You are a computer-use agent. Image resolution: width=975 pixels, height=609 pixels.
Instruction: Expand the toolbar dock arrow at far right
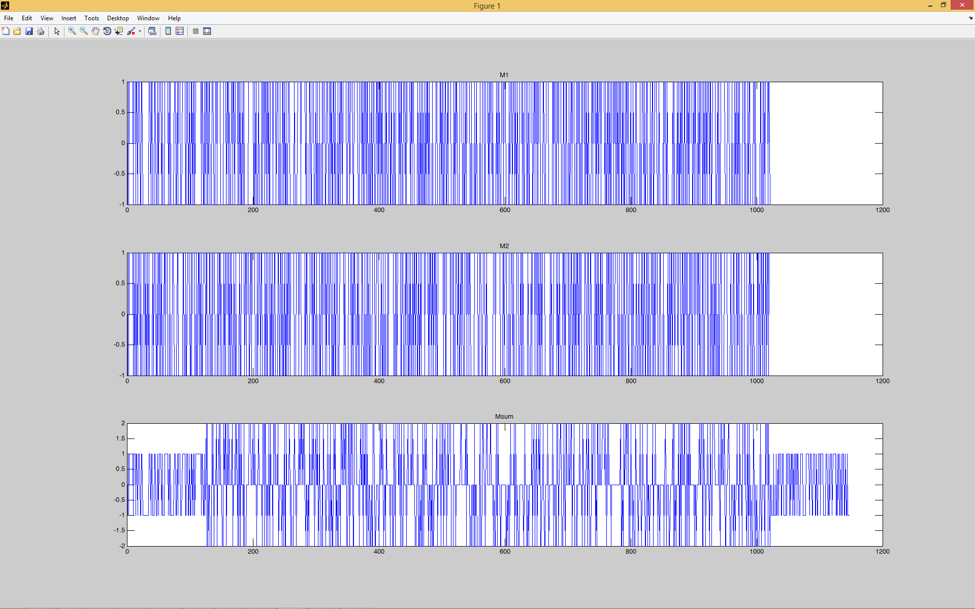pyautogui.click(x=970, y=18)
